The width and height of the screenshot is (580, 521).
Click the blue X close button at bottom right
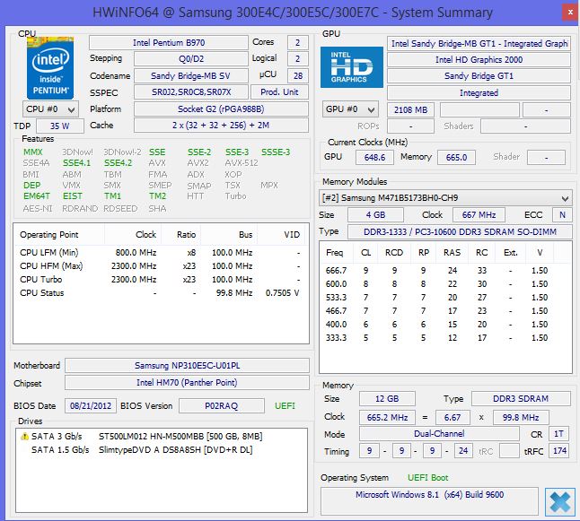pos(560,502)
